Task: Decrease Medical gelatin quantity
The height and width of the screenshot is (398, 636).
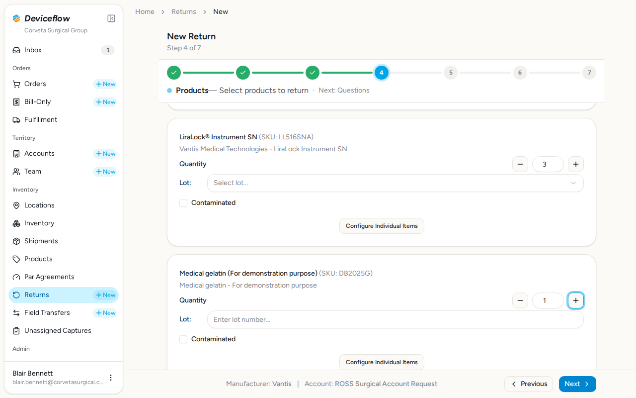Action: tap(520, 300)
